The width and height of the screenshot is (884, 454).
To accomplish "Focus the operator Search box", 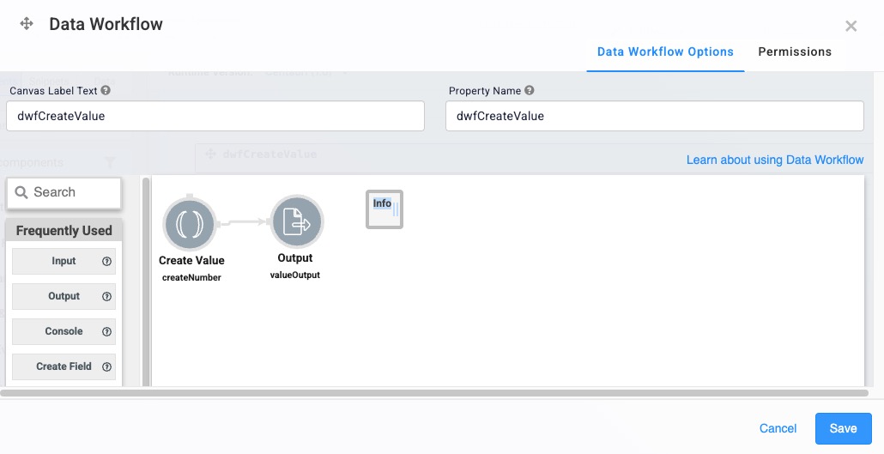I will pyautogui.click(x=64, y=192).
